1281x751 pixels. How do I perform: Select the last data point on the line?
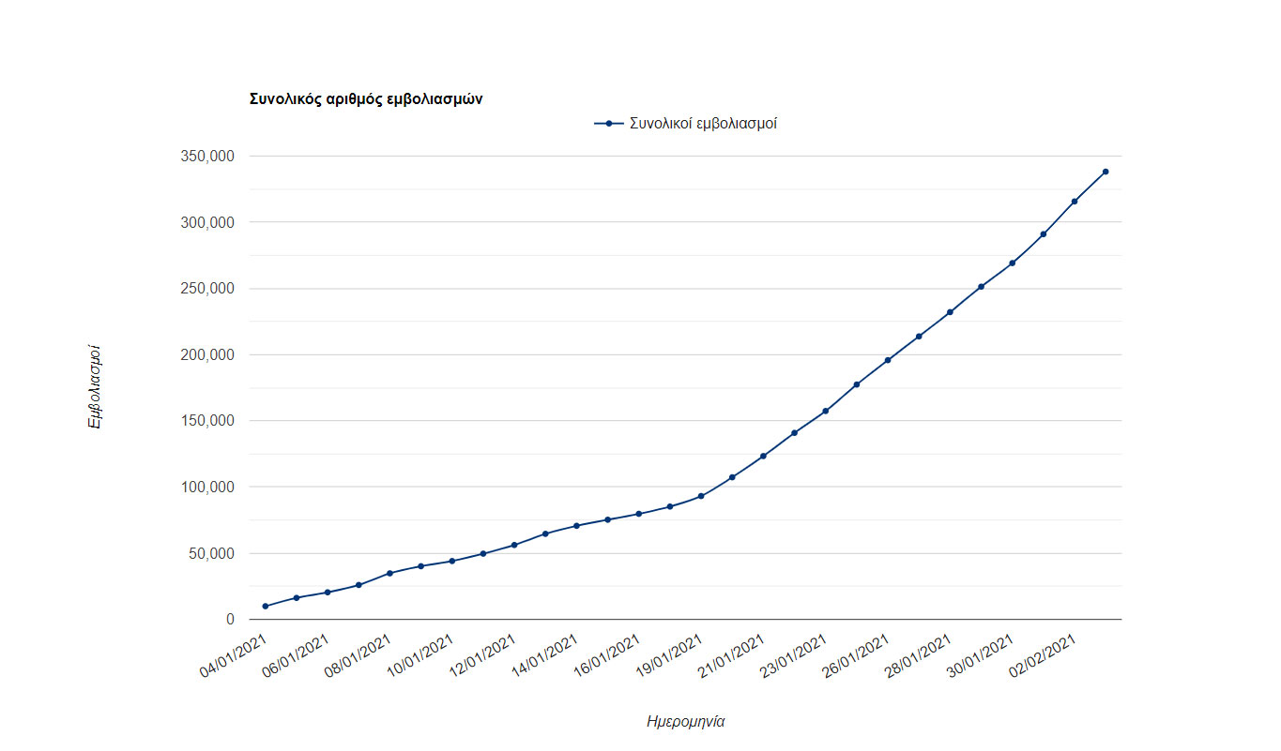tap(1106, 172)
